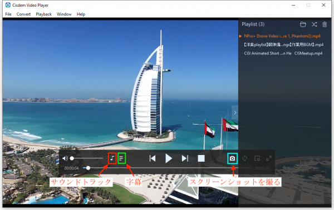Open the Help menu
This screenshot has width=334, height=210.
81,14
